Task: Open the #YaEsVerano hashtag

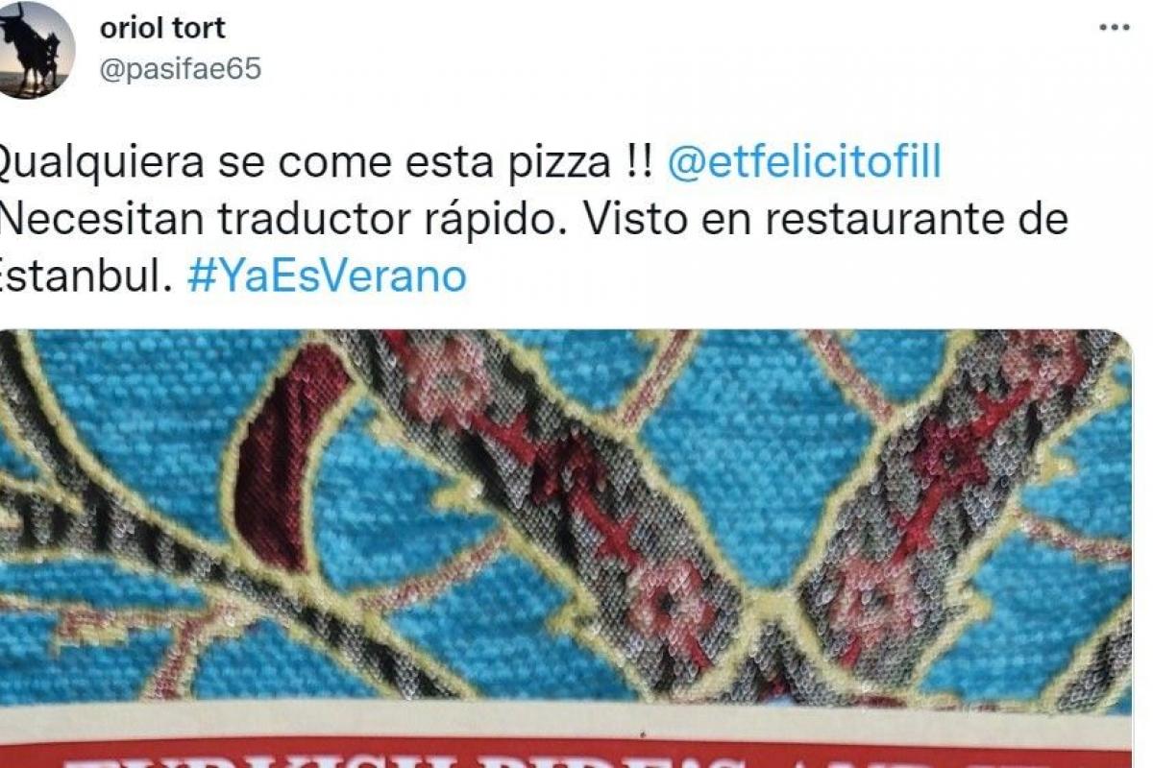Action: point(327,276)
